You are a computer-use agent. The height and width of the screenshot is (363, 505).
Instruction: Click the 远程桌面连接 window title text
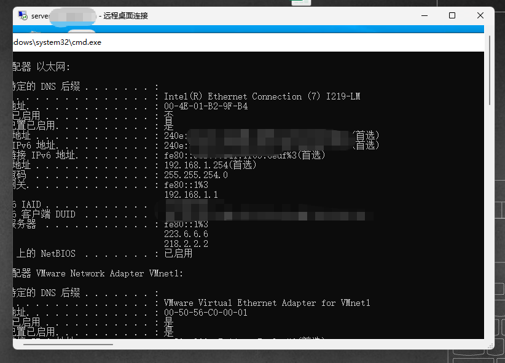(x=125, y=16)
